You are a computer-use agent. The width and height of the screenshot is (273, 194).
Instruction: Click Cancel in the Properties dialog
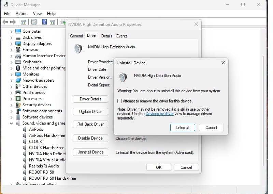[x=186, y=167]
